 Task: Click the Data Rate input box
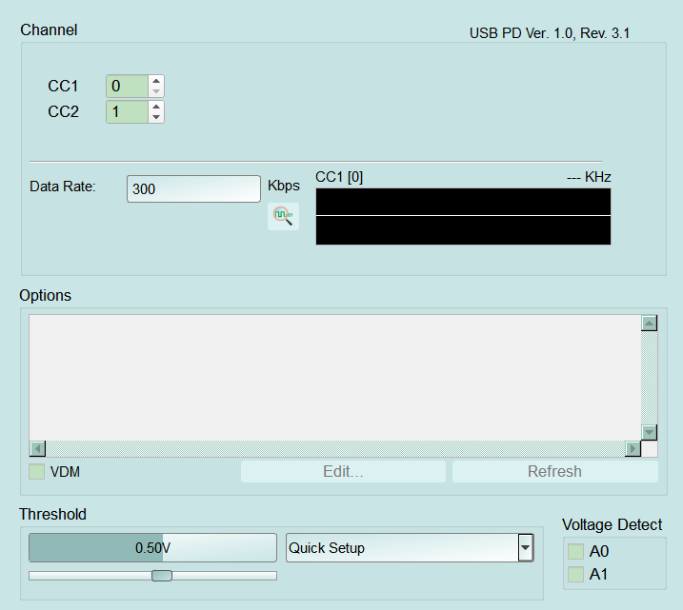click(193, 188)
